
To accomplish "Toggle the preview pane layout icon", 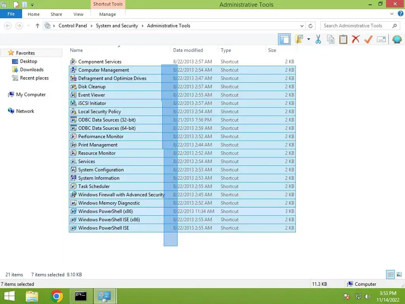I will [x=284, y=39].
